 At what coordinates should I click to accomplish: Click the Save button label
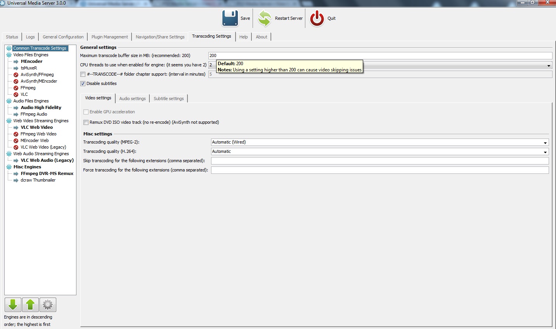(x=245, y=18)
